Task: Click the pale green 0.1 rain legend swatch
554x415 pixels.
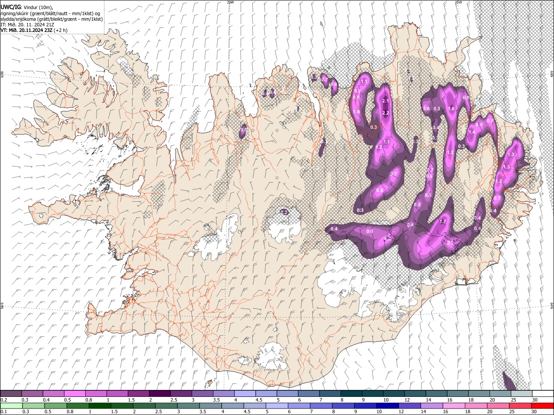Action: (x=11, y=405)
